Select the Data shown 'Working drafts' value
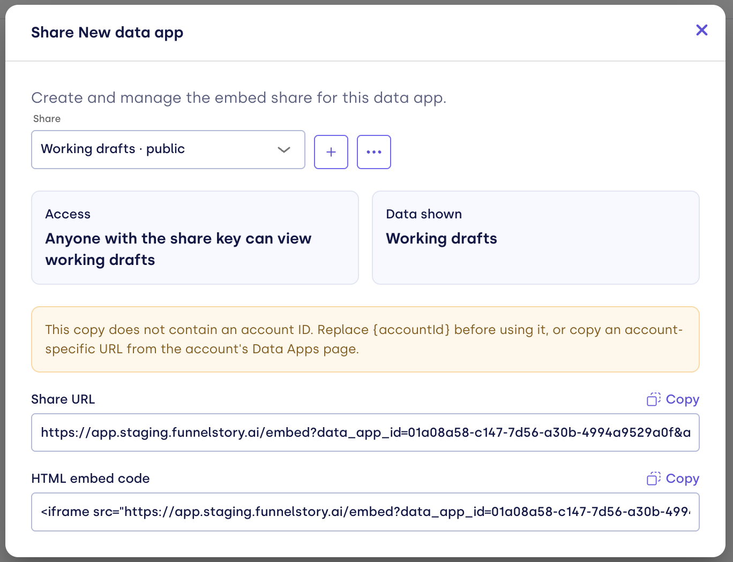This screenshot has width=733, height=562. (x=442, y=239)
